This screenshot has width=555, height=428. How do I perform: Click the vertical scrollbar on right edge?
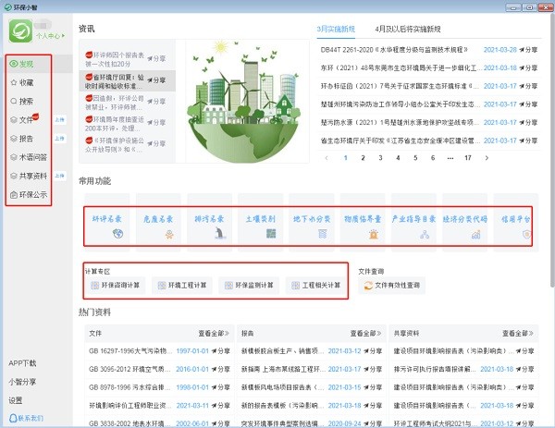coord(552,149)
